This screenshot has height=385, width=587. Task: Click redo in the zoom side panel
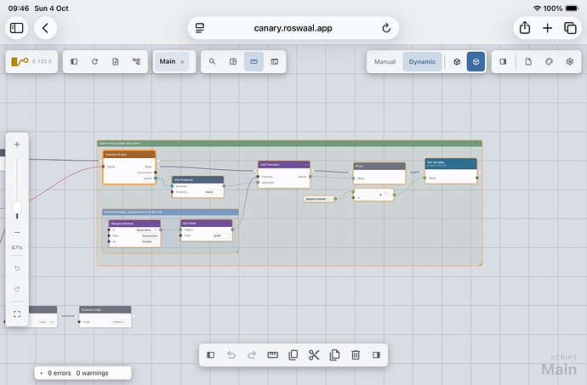(17, 289)
